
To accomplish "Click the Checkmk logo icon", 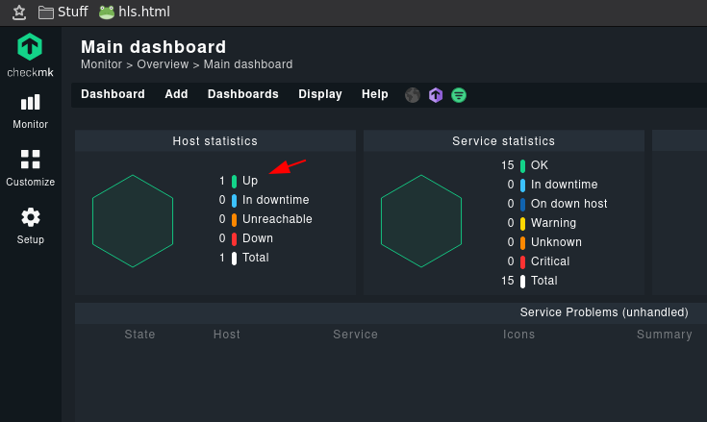I will (x=30, y=47).
